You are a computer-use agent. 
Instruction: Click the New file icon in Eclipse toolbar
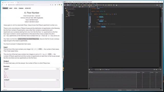click(x=65, y=5)
